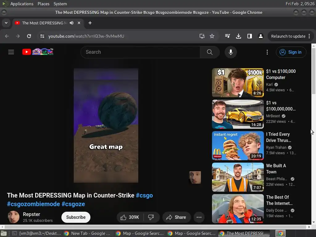The image size is (316, 237).
Task: Click the horizontal scrollbar at bottom
Action: coord(155,227)
